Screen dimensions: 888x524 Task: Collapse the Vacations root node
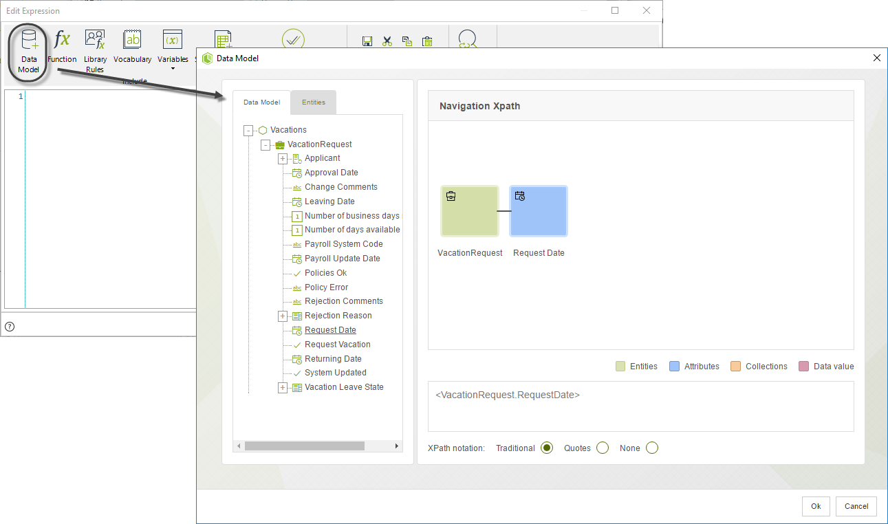(x=248, y=130)
